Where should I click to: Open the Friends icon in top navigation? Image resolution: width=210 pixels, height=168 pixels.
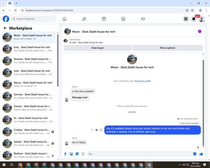[84, 19]
